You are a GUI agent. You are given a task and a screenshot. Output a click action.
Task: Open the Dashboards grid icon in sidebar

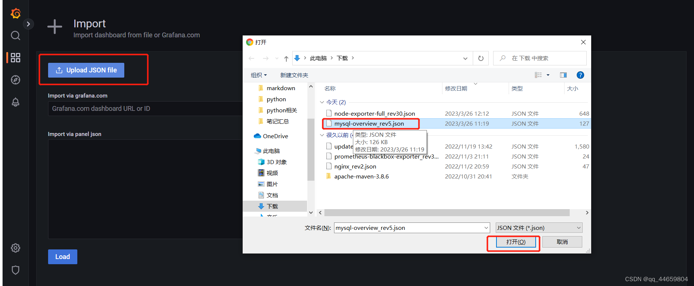point(16,58)
